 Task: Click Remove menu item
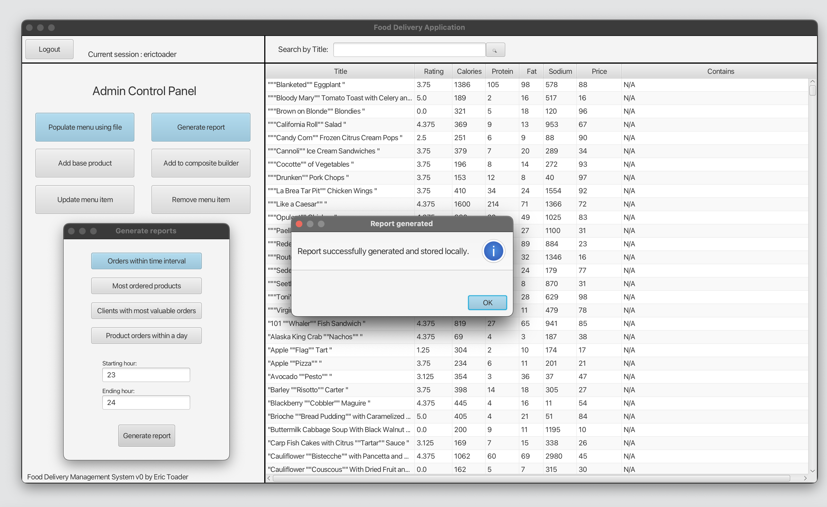point(201,199)
